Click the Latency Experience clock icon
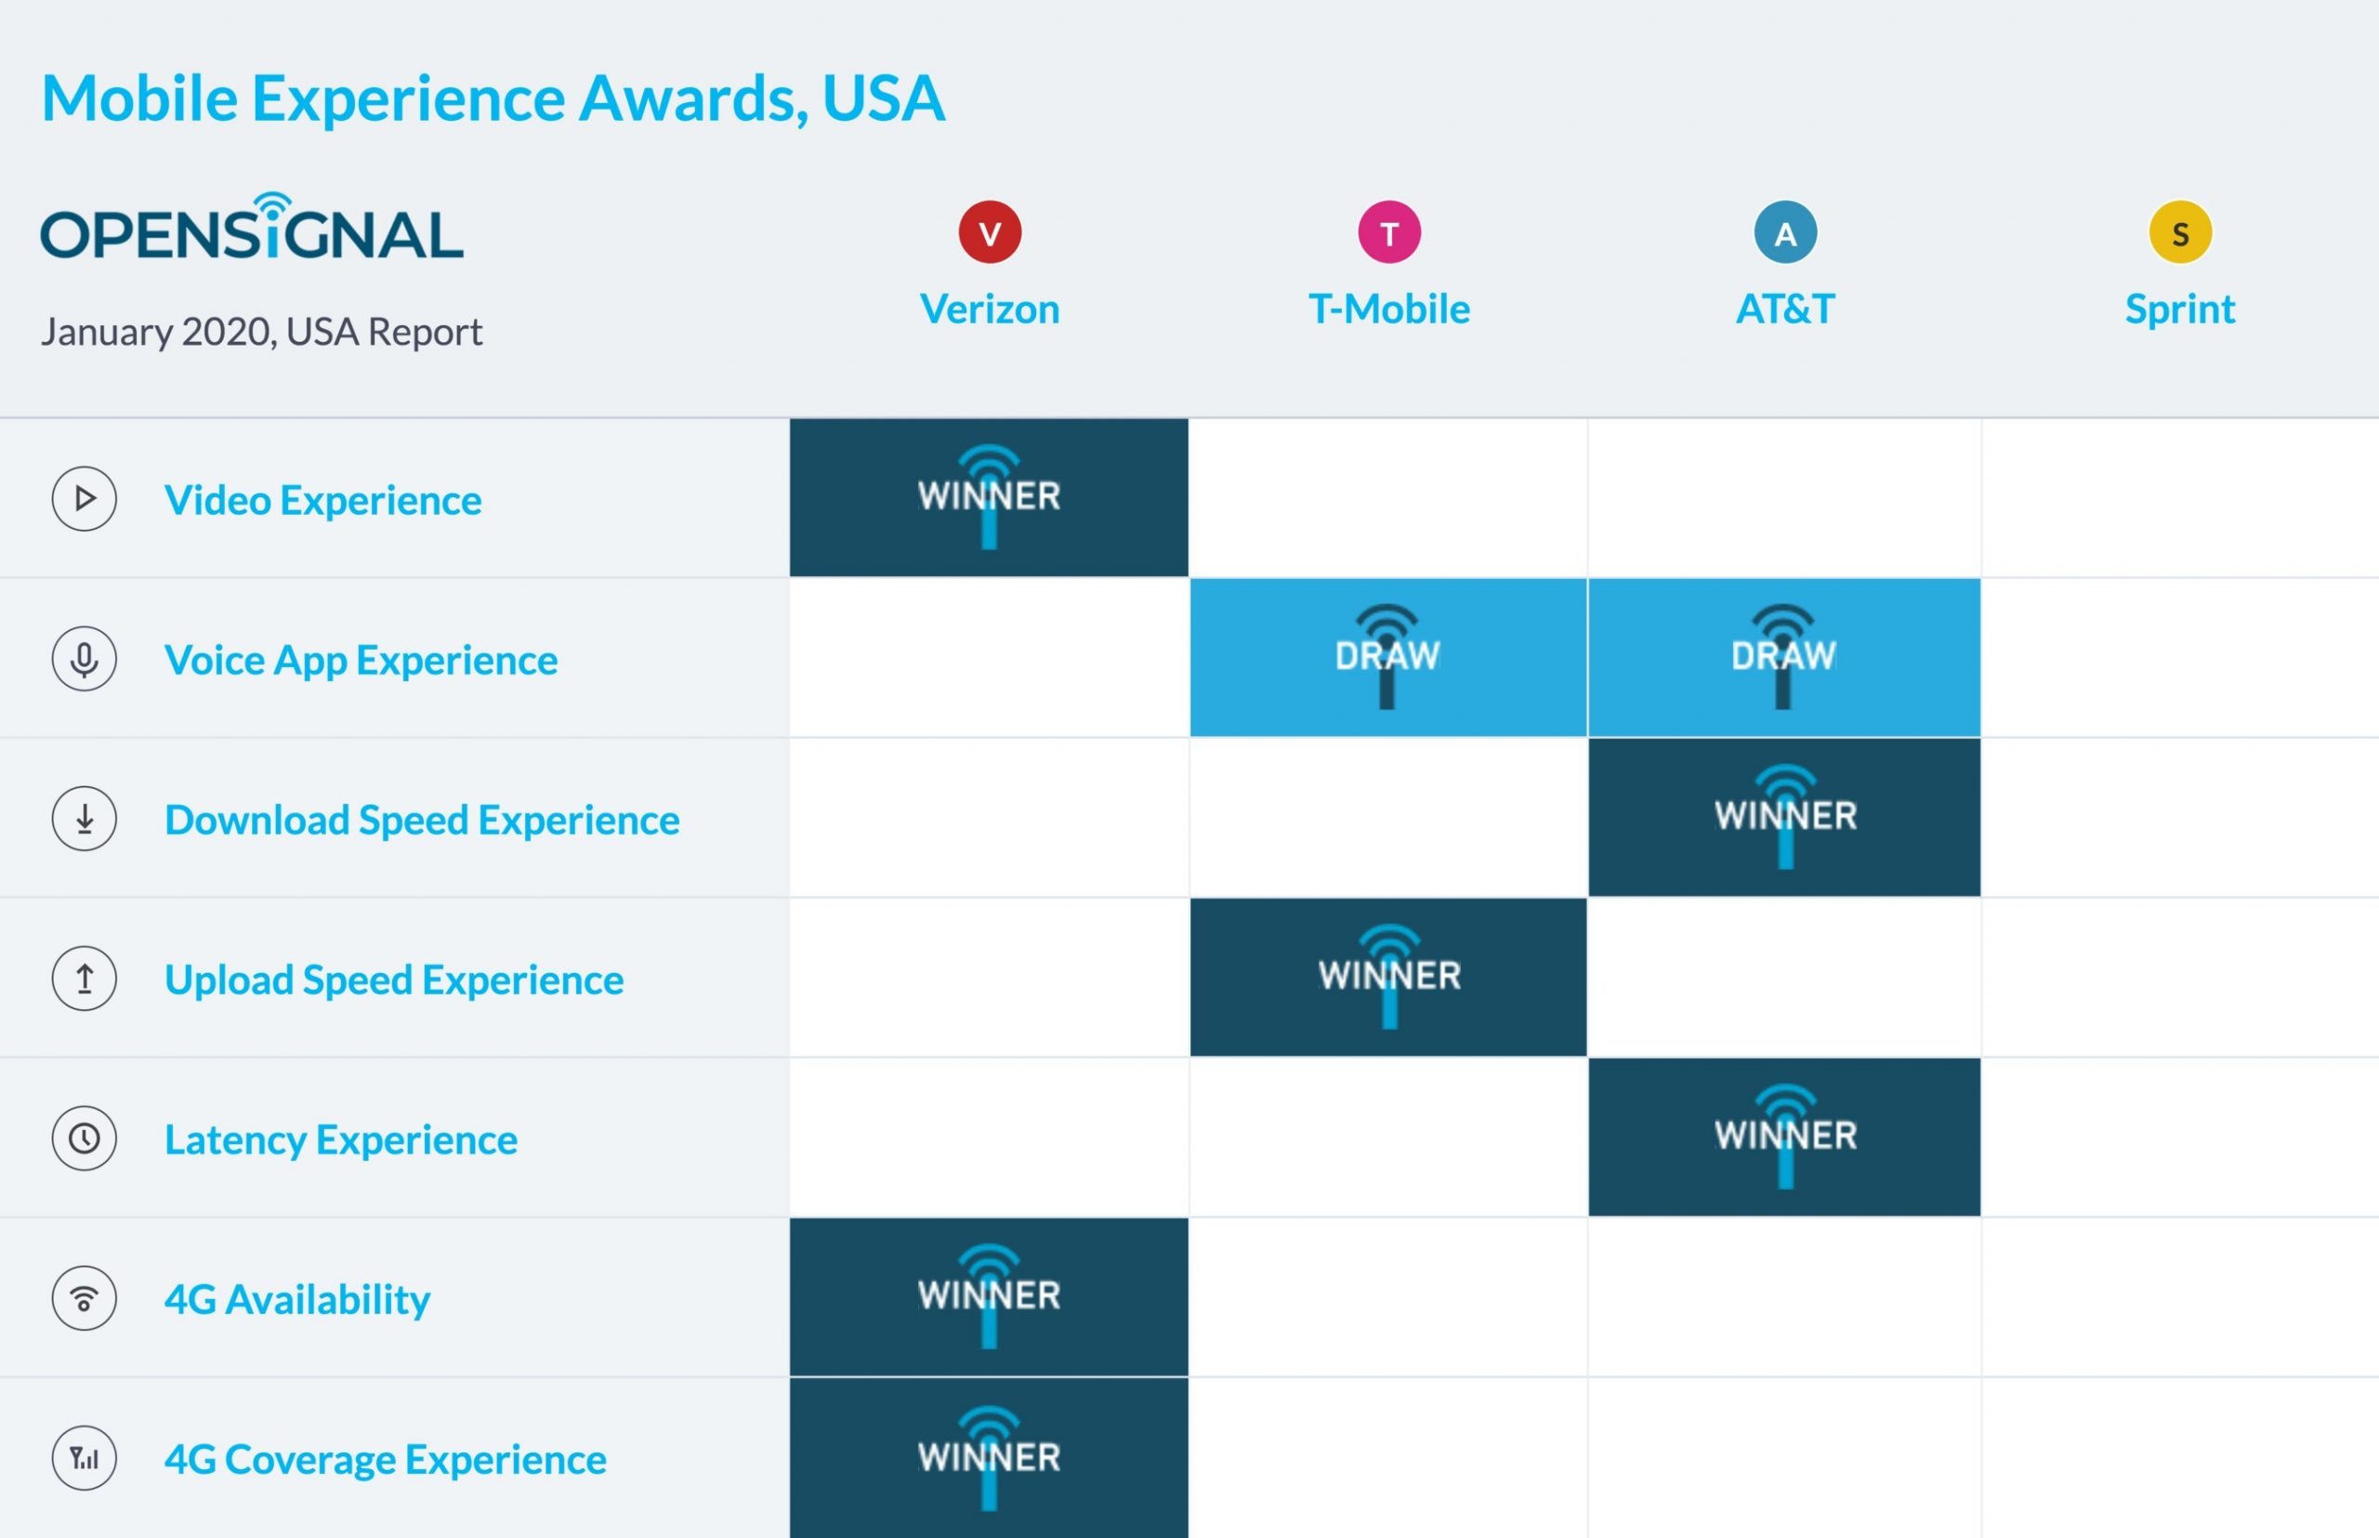Image resolution: width=2379 pixels, height=1538 pixels. pyautogui.click(x=84, y=1137)
